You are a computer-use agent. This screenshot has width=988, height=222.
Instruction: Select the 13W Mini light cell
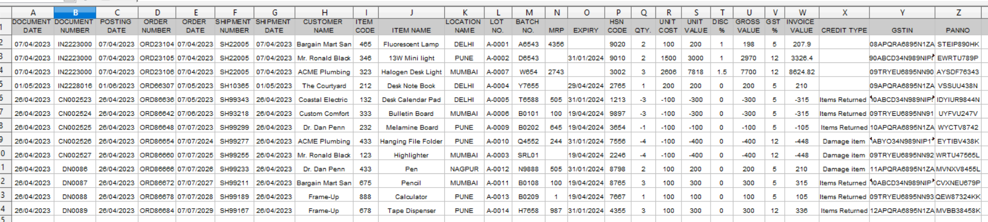411,58
